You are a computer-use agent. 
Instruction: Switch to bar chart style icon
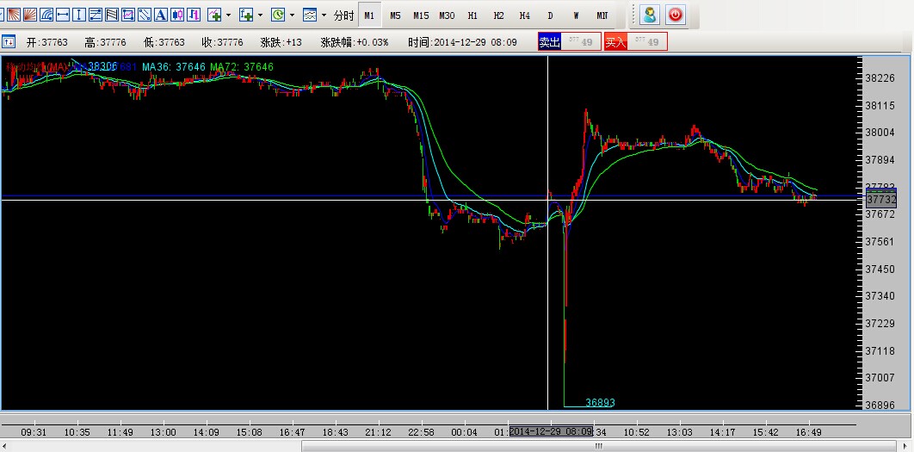(x=195, y=15)
